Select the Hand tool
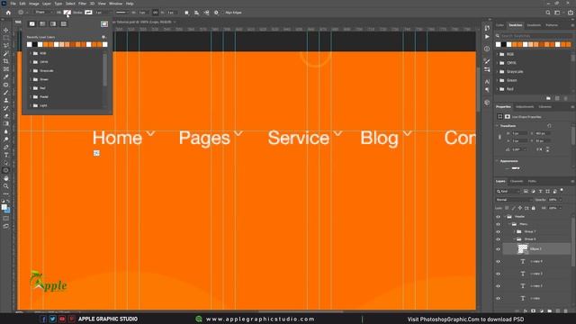576x324 pixels. pyautogui.click(x=6, y=178)
